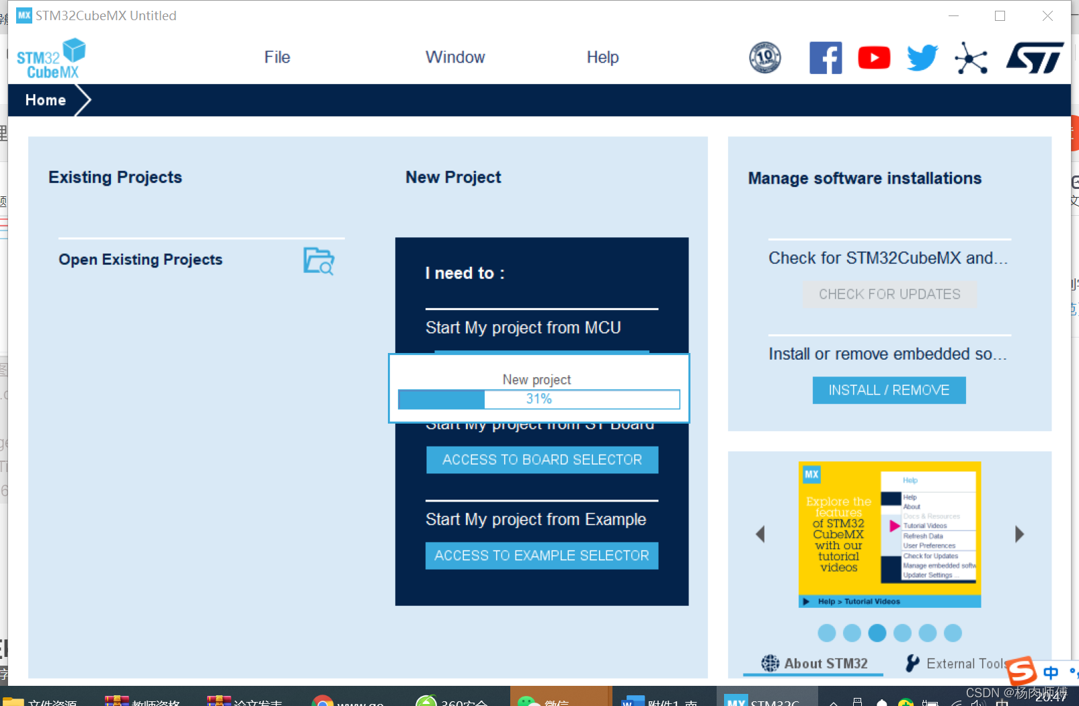The width and height of the screenshot is (1079, 706).
Task: Show next tutorial slide arrow
Action: pos(1019,535)
